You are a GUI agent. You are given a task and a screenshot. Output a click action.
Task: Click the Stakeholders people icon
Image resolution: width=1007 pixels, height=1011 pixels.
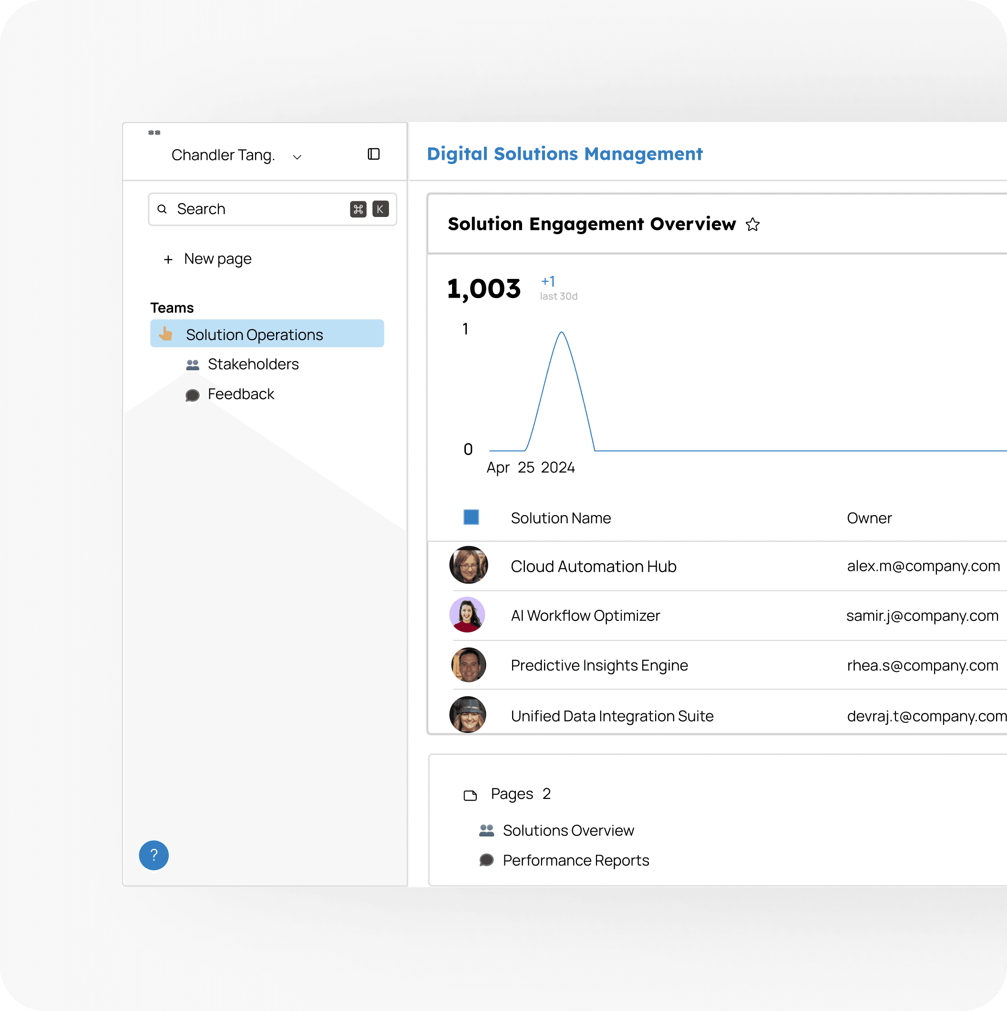[193, 365]
